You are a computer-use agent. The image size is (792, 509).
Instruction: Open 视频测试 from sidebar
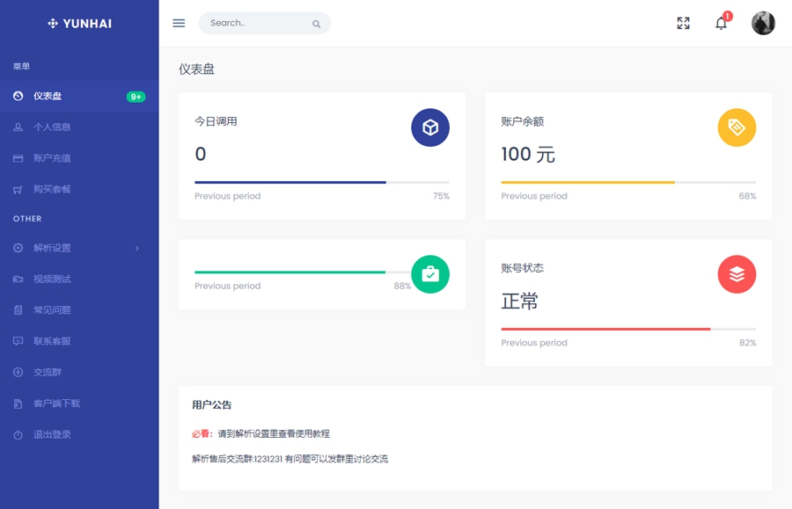click(52, 280)
